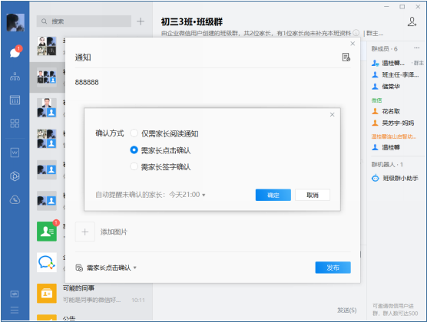Click group member 花名取
Viewport: 427px width, 322px height.
(386, 111)
